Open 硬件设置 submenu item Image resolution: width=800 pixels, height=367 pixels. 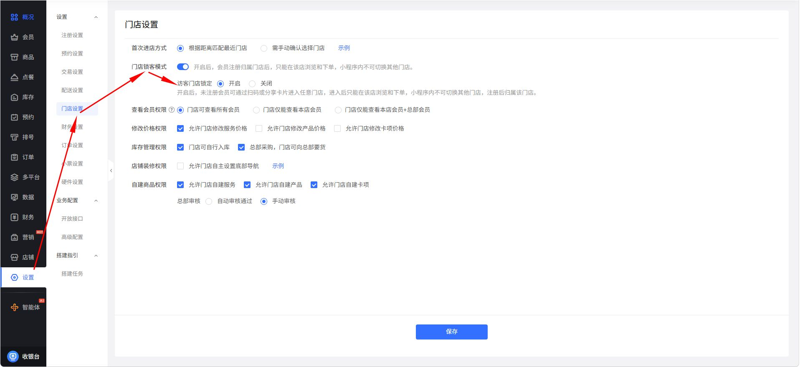pyautogui.click(x=72, y=182)
